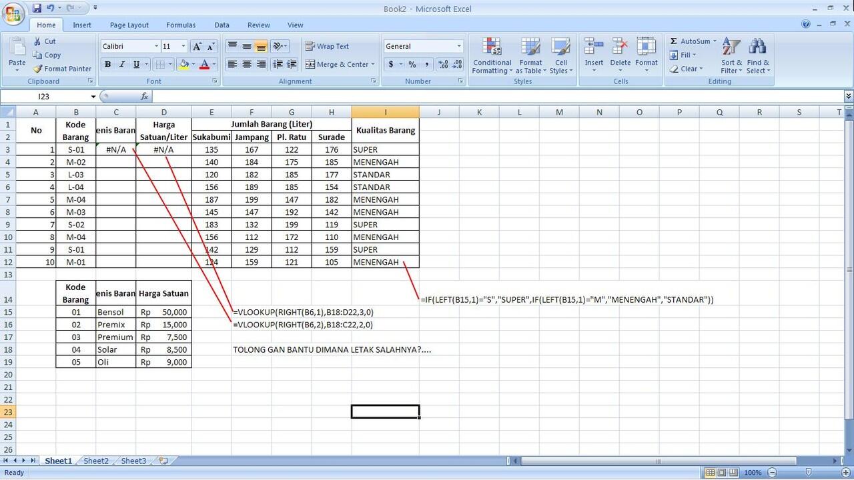
Task: Toggle Italic formatting
Action: pyautogui.click(x=121, y=65)
